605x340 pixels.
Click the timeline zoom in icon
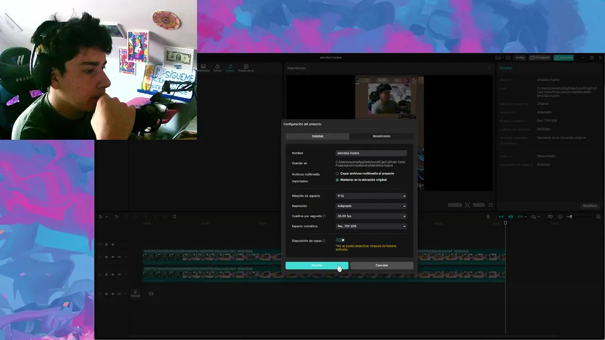[598, 217]
